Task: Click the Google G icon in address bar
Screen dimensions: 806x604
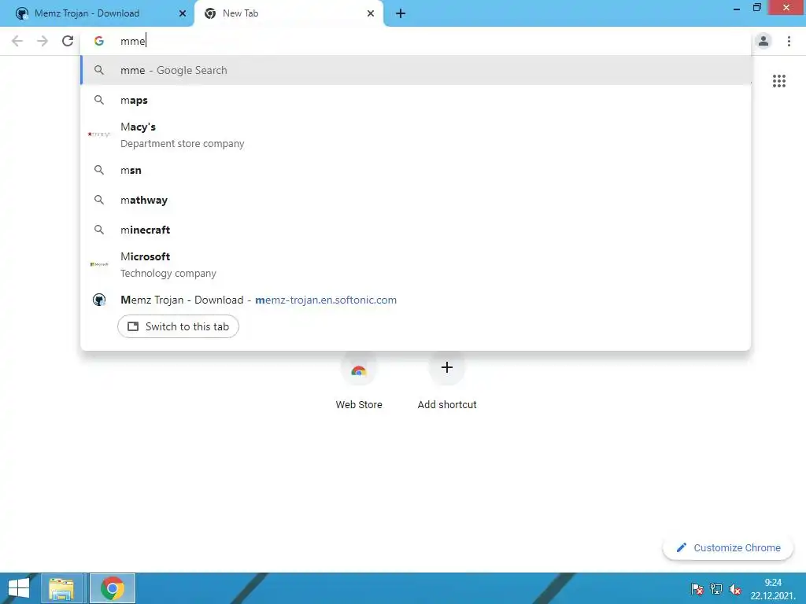Action: click(99, 41)
